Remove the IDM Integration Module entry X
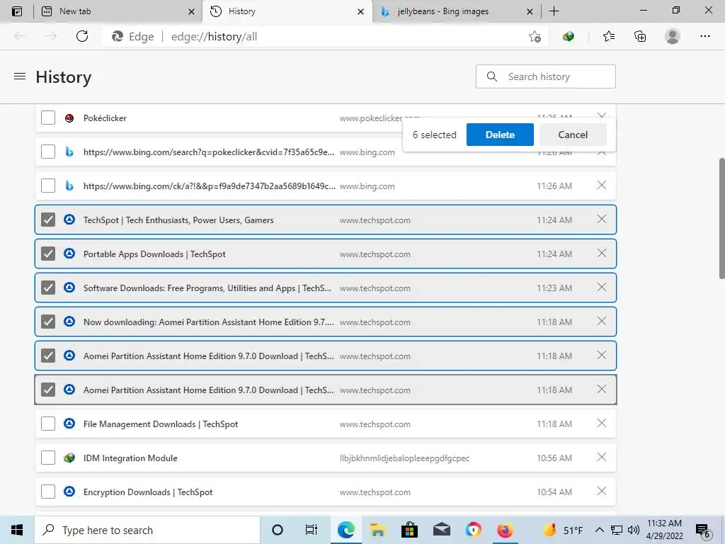725x544 pixels. [x=602, y=457]
